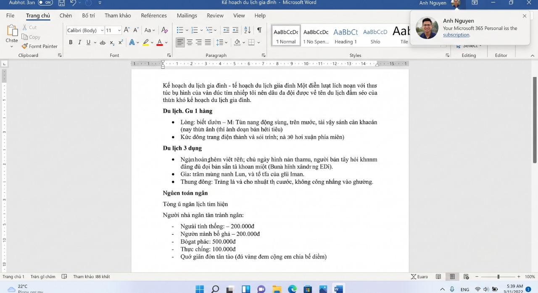The height and width of the screenshot is (293, 538).
Task: Collapse the ribbon with chevron
Action: click(x=533, y=55)
